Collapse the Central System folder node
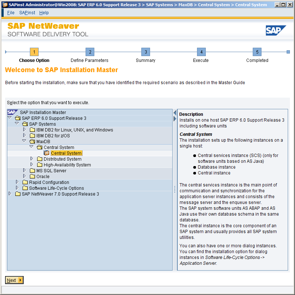Screen dimensions: 295x295 [31, 147]
